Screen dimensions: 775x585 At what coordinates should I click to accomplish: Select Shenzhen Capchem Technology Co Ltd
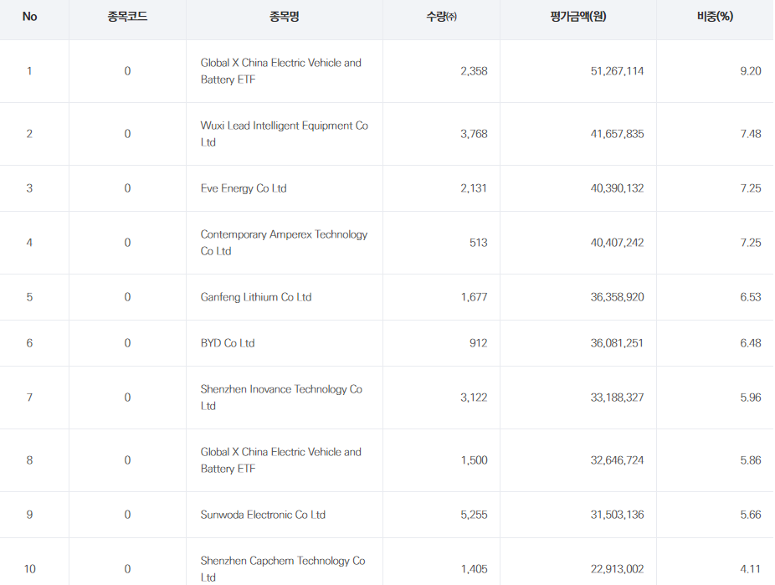283,569
